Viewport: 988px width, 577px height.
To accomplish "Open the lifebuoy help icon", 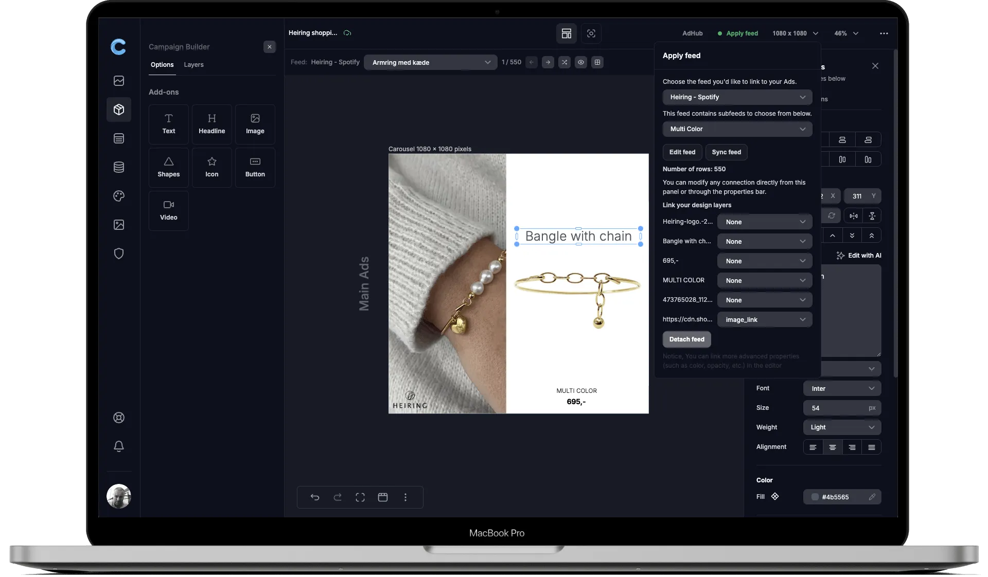I will 119,418.
